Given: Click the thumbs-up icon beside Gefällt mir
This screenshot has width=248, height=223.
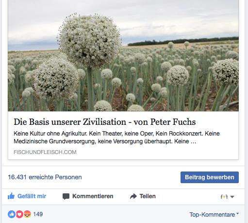Looking at the screenshot, I should coord(11,196).
